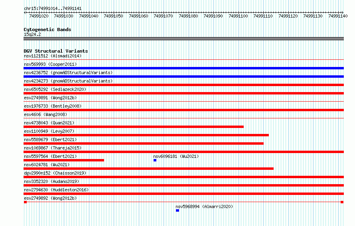The image size is (355, 226).
Task: Click the Cytogenetic Bands track title
Action: click(47, 29)
